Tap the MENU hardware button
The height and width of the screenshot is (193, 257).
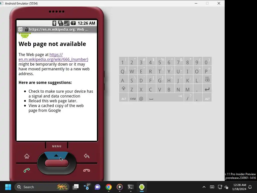point(57,146)
